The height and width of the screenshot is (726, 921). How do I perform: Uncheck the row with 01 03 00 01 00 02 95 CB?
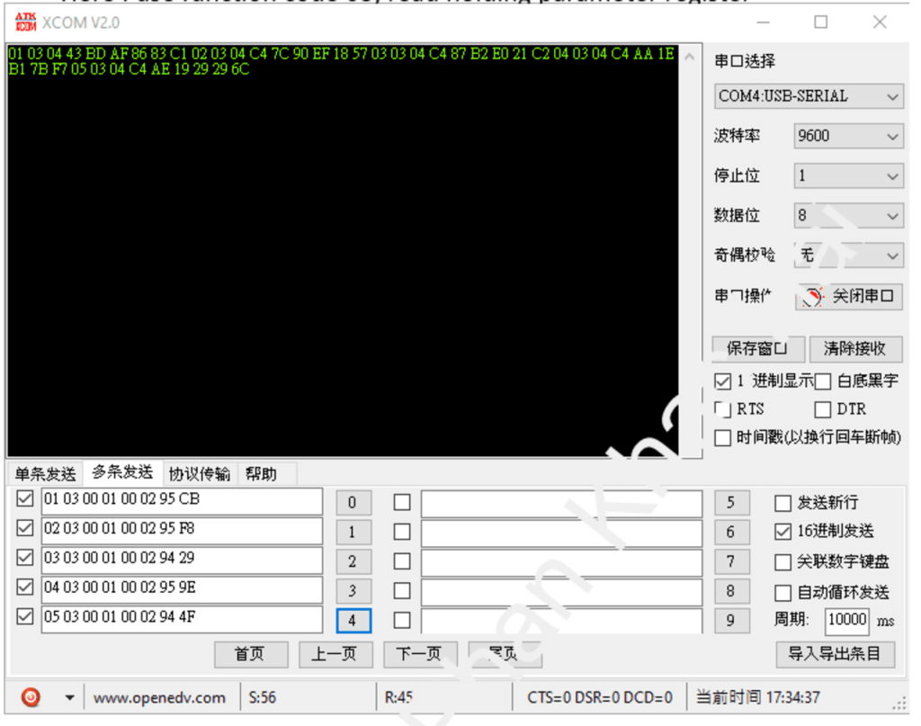coord(25,499)
